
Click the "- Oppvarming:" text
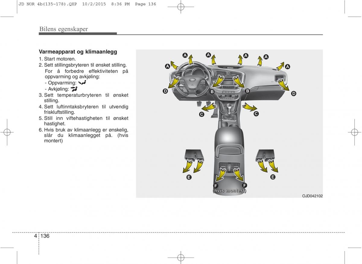coord(60,83)
